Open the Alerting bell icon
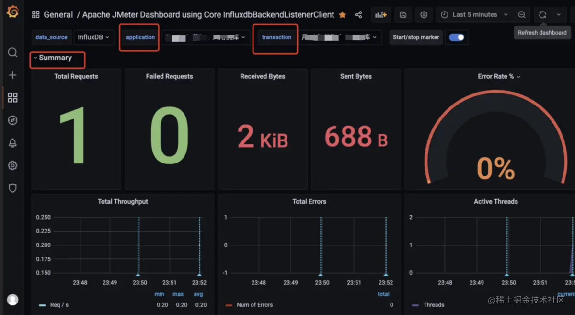The height and width of the screenshot is (315, 575). (x=13, y=143)
